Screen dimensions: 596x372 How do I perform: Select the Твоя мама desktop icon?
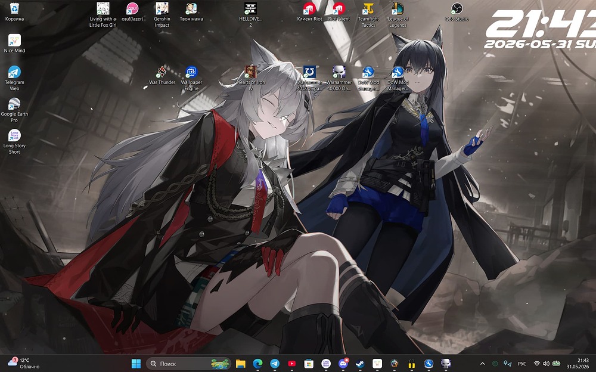click(x=191, y=12)
